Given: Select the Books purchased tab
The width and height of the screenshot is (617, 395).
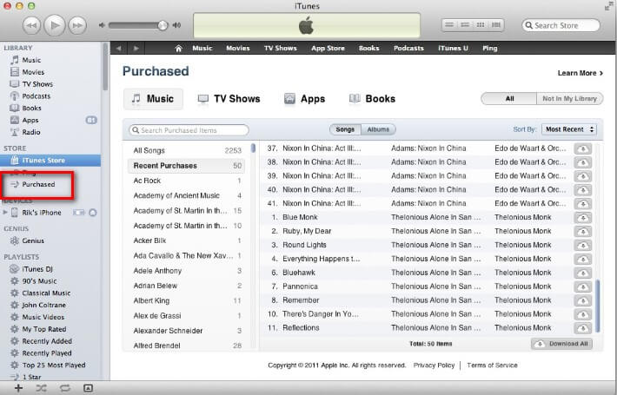Looking at the screenshot, I should coord(372,99).
